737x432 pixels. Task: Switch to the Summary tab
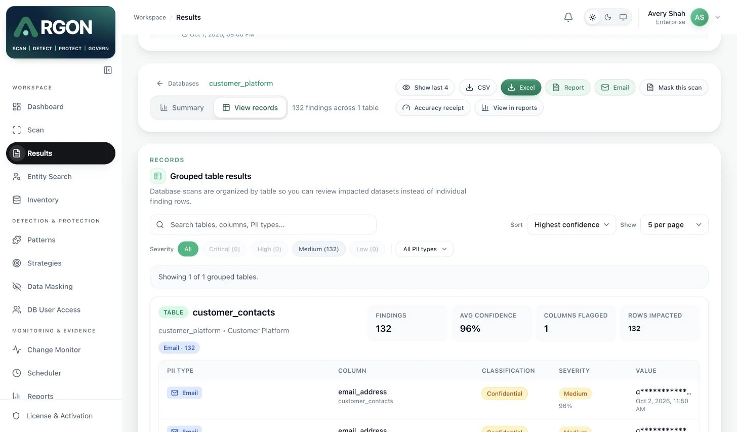182,108
